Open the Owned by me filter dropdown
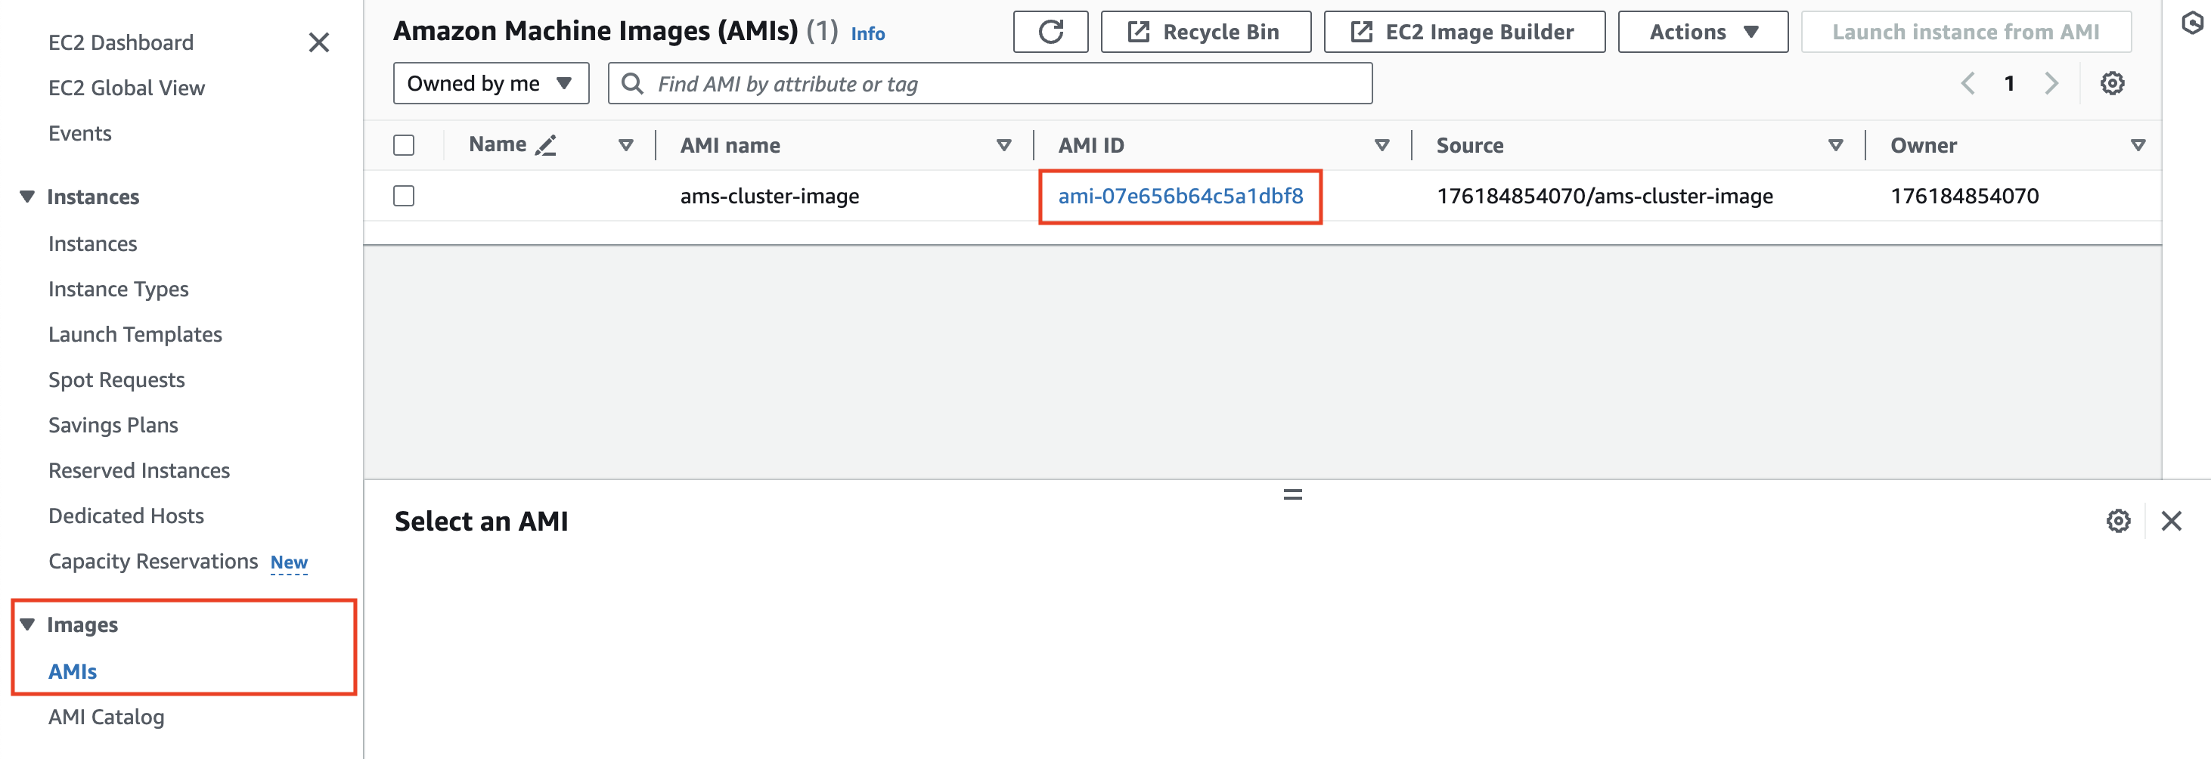2211x759 pixels. tap(490, 83)
